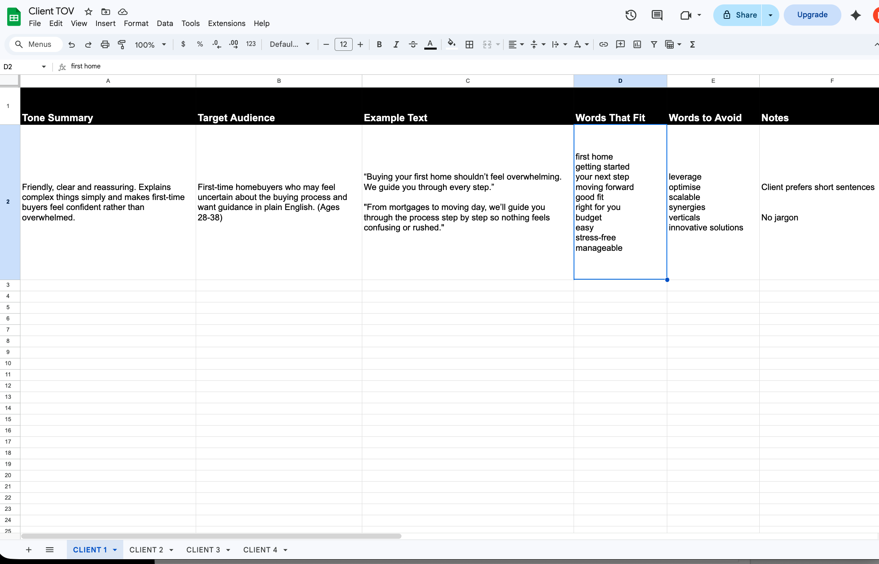Open the Functions (sigma) menu
This screenshot has height=564, width=879.
click(692, 44)
